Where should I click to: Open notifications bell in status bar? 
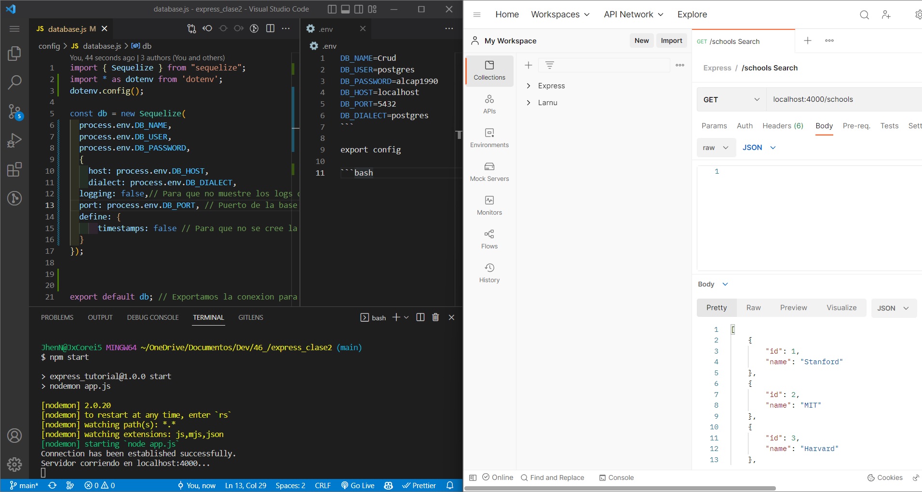point(450,485)
